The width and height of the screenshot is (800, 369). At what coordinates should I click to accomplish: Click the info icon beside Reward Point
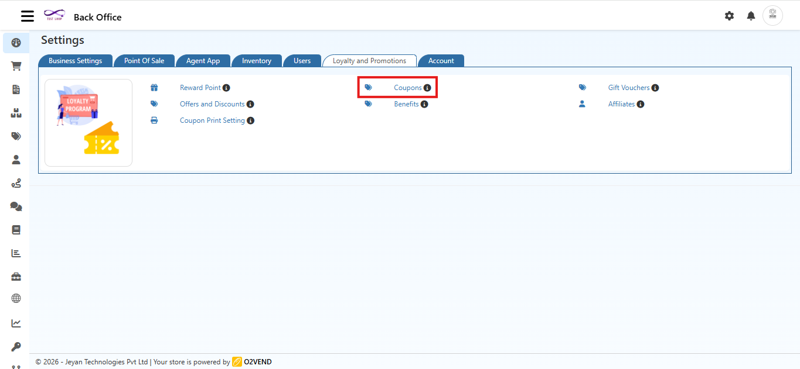(226, 87)
